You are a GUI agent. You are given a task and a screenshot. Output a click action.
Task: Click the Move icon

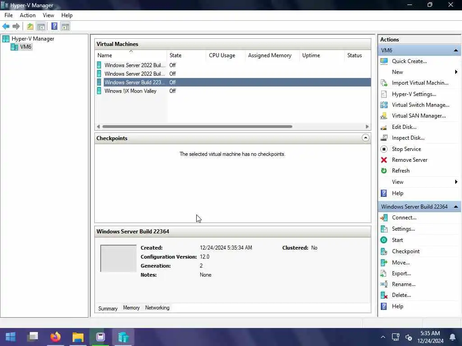pos(384,263)
